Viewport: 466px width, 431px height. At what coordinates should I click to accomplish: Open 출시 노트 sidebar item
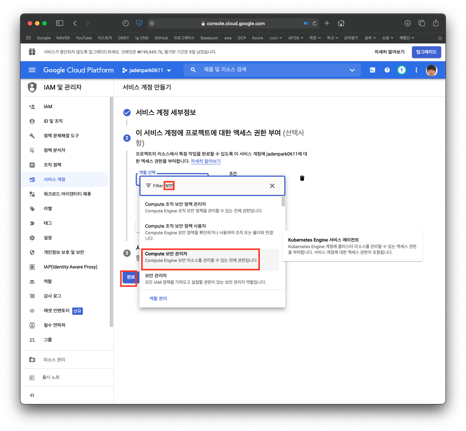67,377
